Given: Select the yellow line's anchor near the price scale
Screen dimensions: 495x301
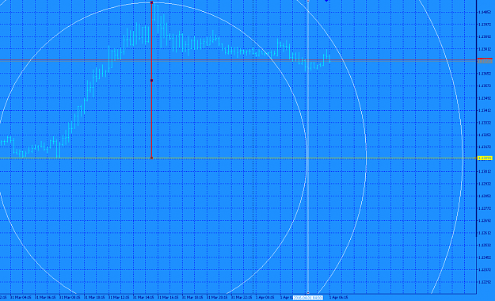Looking at the screenshot, I should pyautogui.click(x=475, y=158).
